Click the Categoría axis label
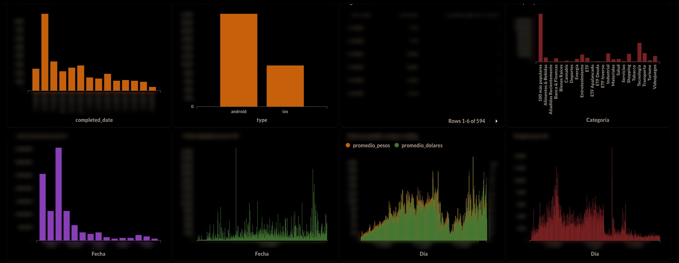The width and height of the screenshot is (679, 263). (x=597, y=120)
